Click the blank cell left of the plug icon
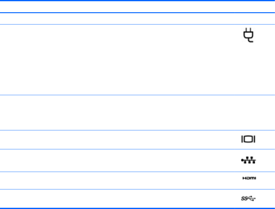This screenshot has width=275, height=209. click(117, 60)
